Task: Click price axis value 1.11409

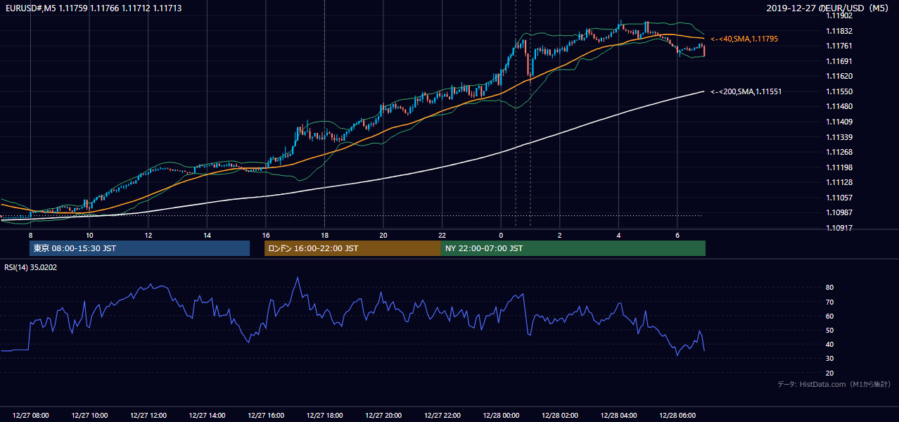Action: [840, 122]
